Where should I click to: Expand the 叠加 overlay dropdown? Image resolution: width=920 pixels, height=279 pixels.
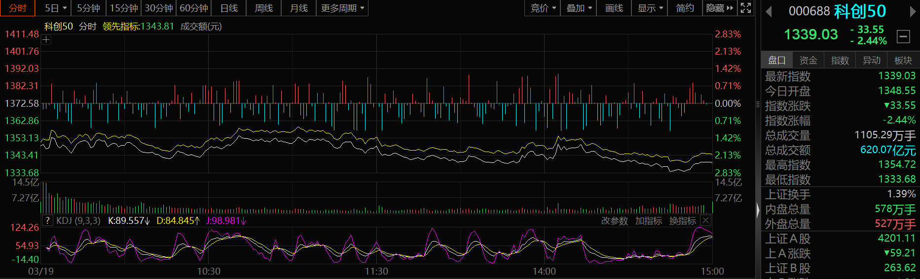click(579, 8)
